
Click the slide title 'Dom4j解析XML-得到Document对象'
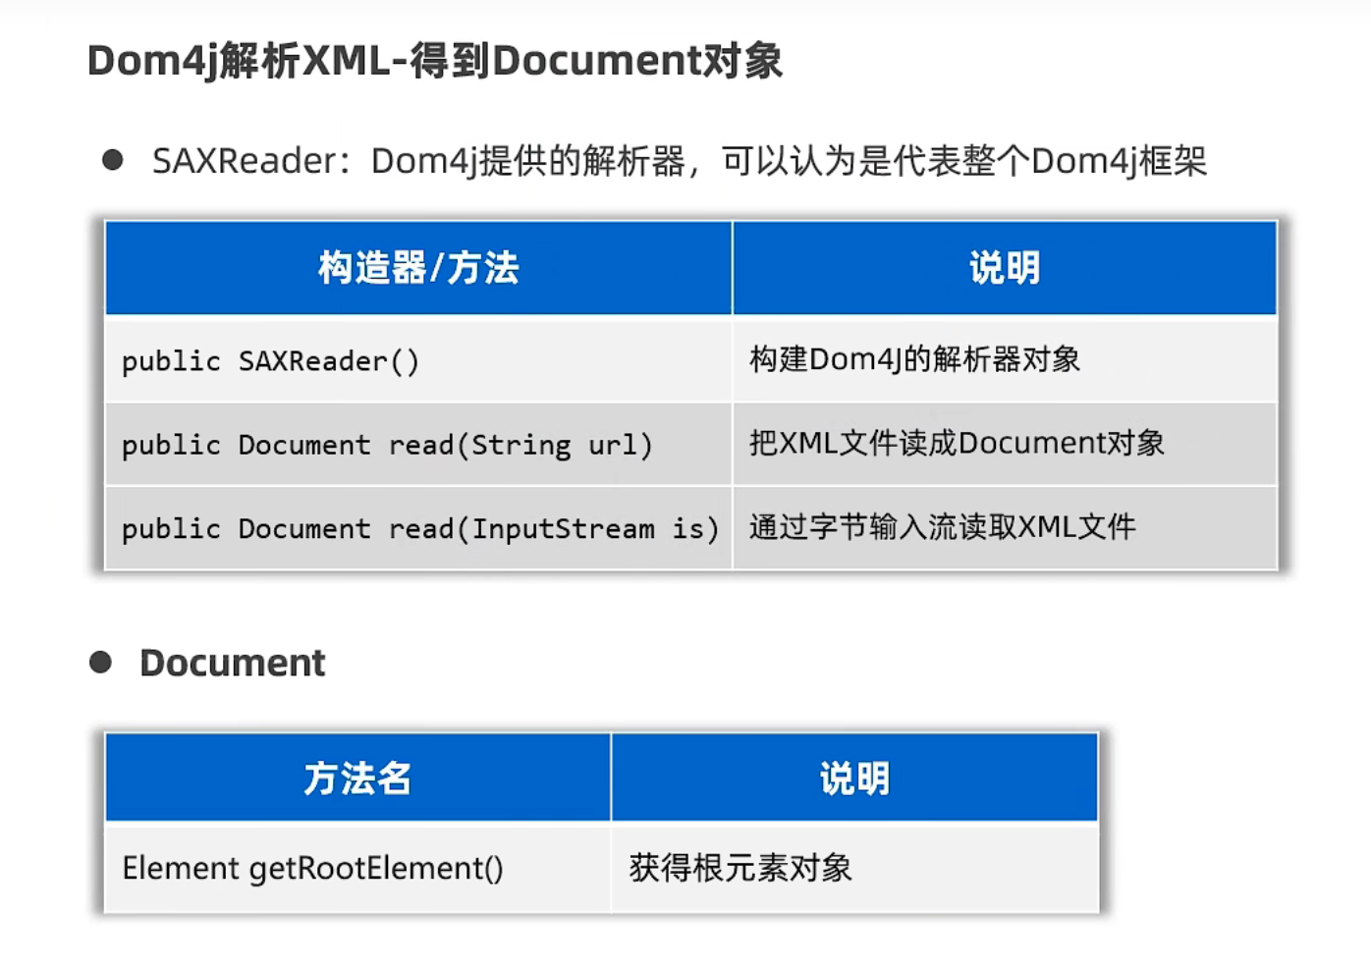(435, 61)
